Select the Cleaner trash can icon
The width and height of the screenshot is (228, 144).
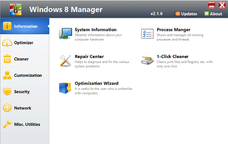(7, 59)
